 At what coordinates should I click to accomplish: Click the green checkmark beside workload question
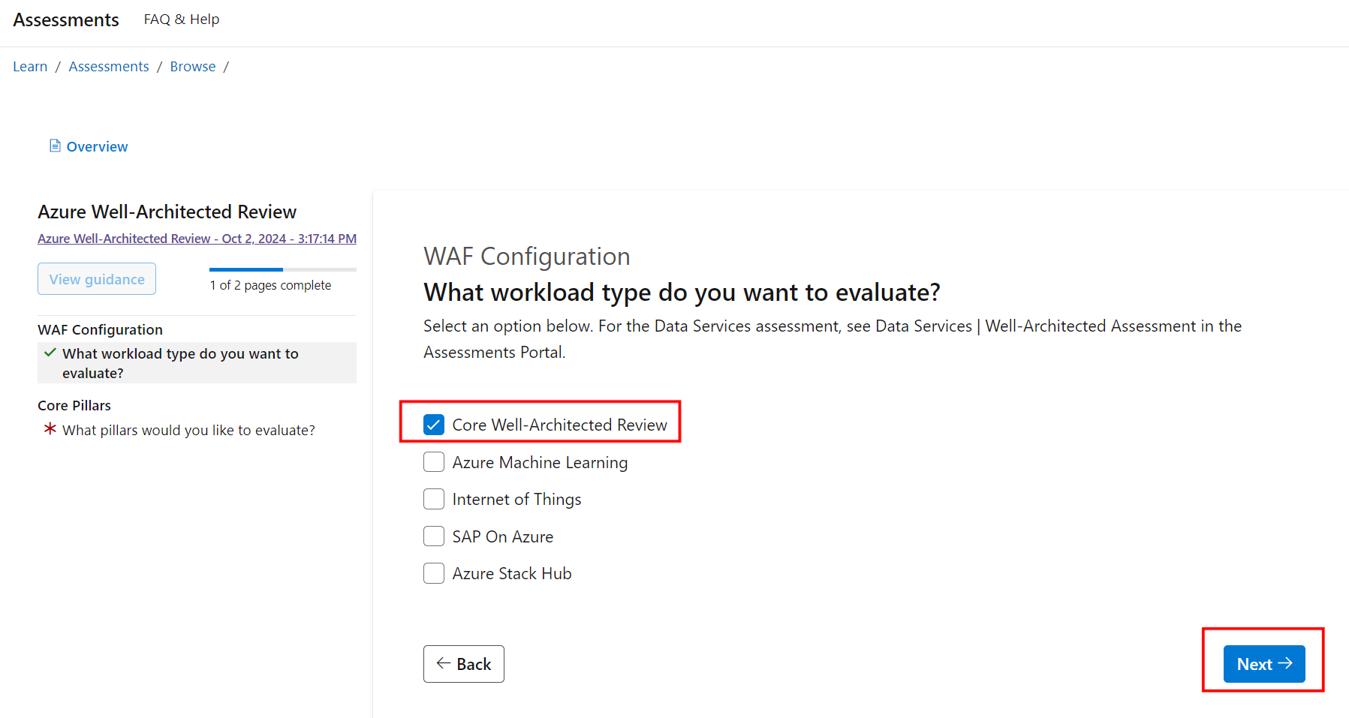[x=50, y=353]
